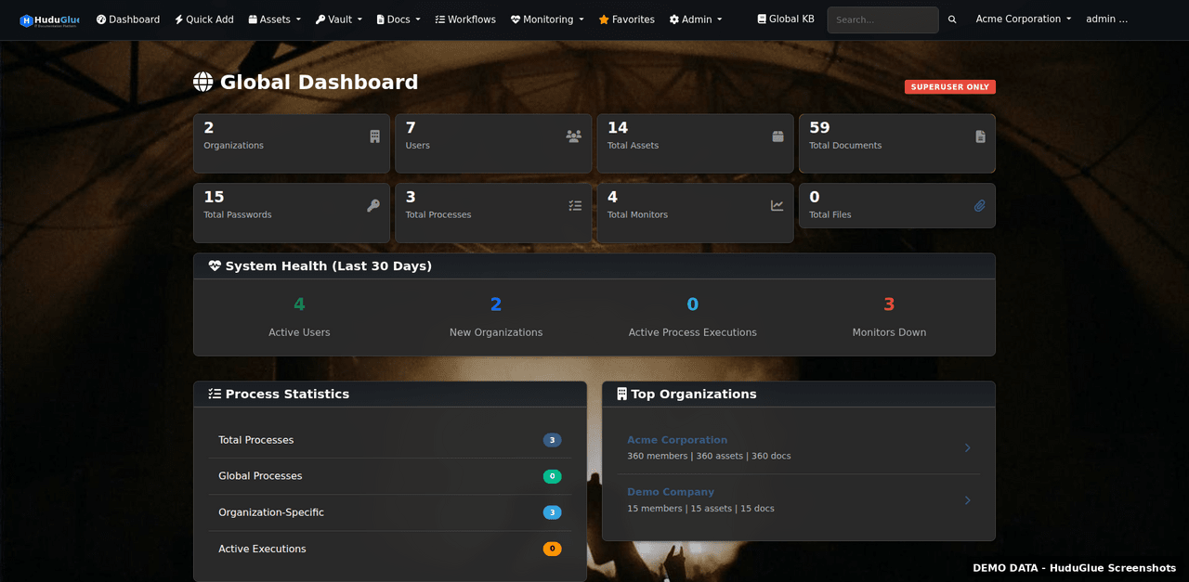This screenshot has width=1189, height=582.
Task: Click the Docs file icon in navbar
Action: click(380, 19)
